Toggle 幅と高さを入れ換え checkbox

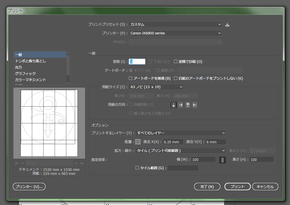131,113
